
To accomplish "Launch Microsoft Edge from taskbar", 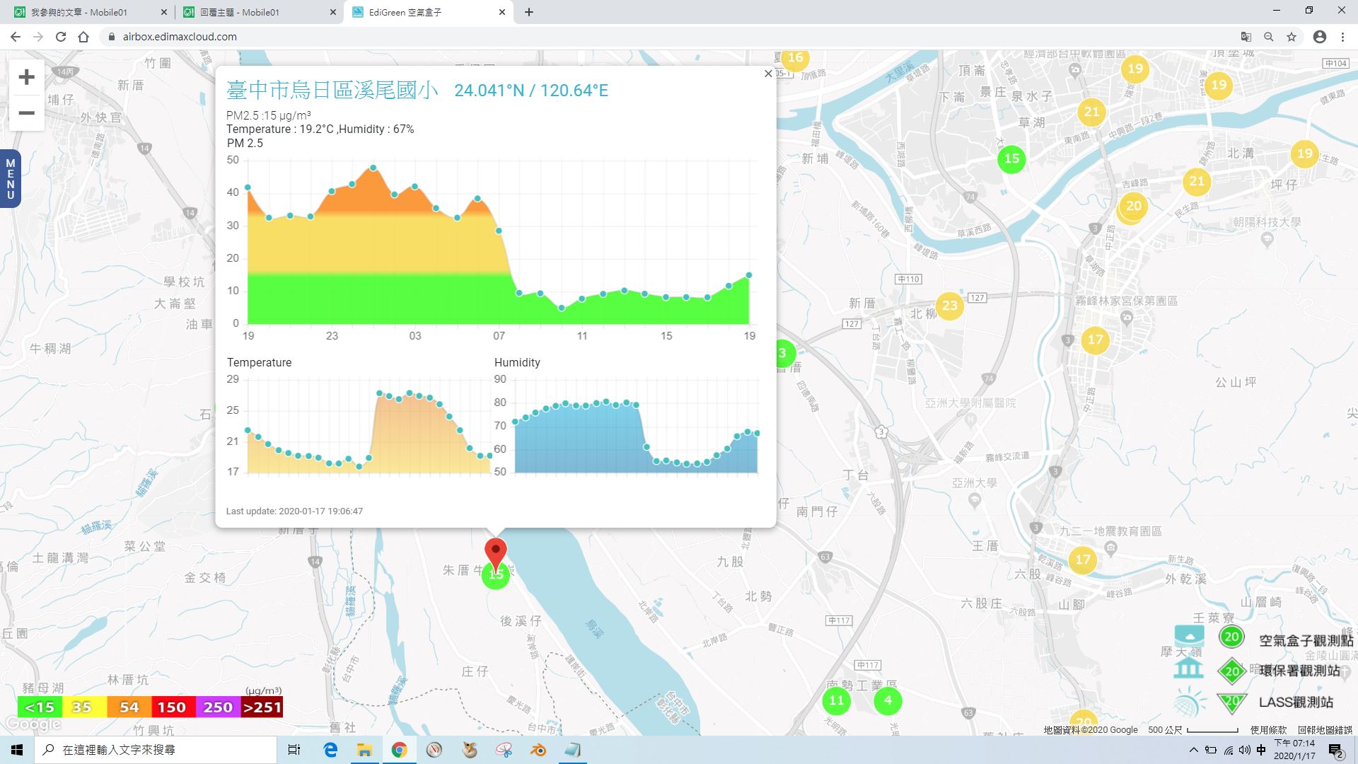I will (330, 750).
